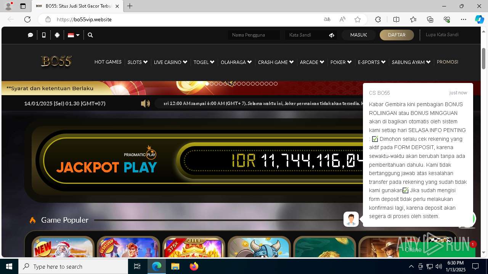488x274 pixels.
Task: Click the CS BO55 chat agent avatar
Action: coord(351,219)
